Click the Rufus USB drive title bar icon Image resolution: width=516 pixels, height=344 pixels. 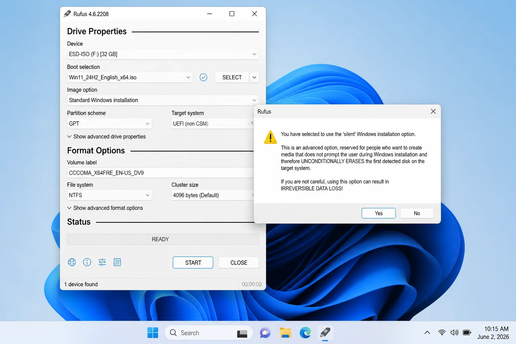(x=67, y=14)
